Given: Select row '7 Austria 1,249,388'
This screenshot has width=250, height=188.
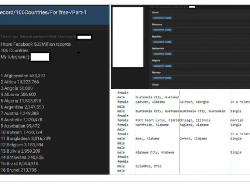Looking at the screenshot, I should (x=20, y=113).
